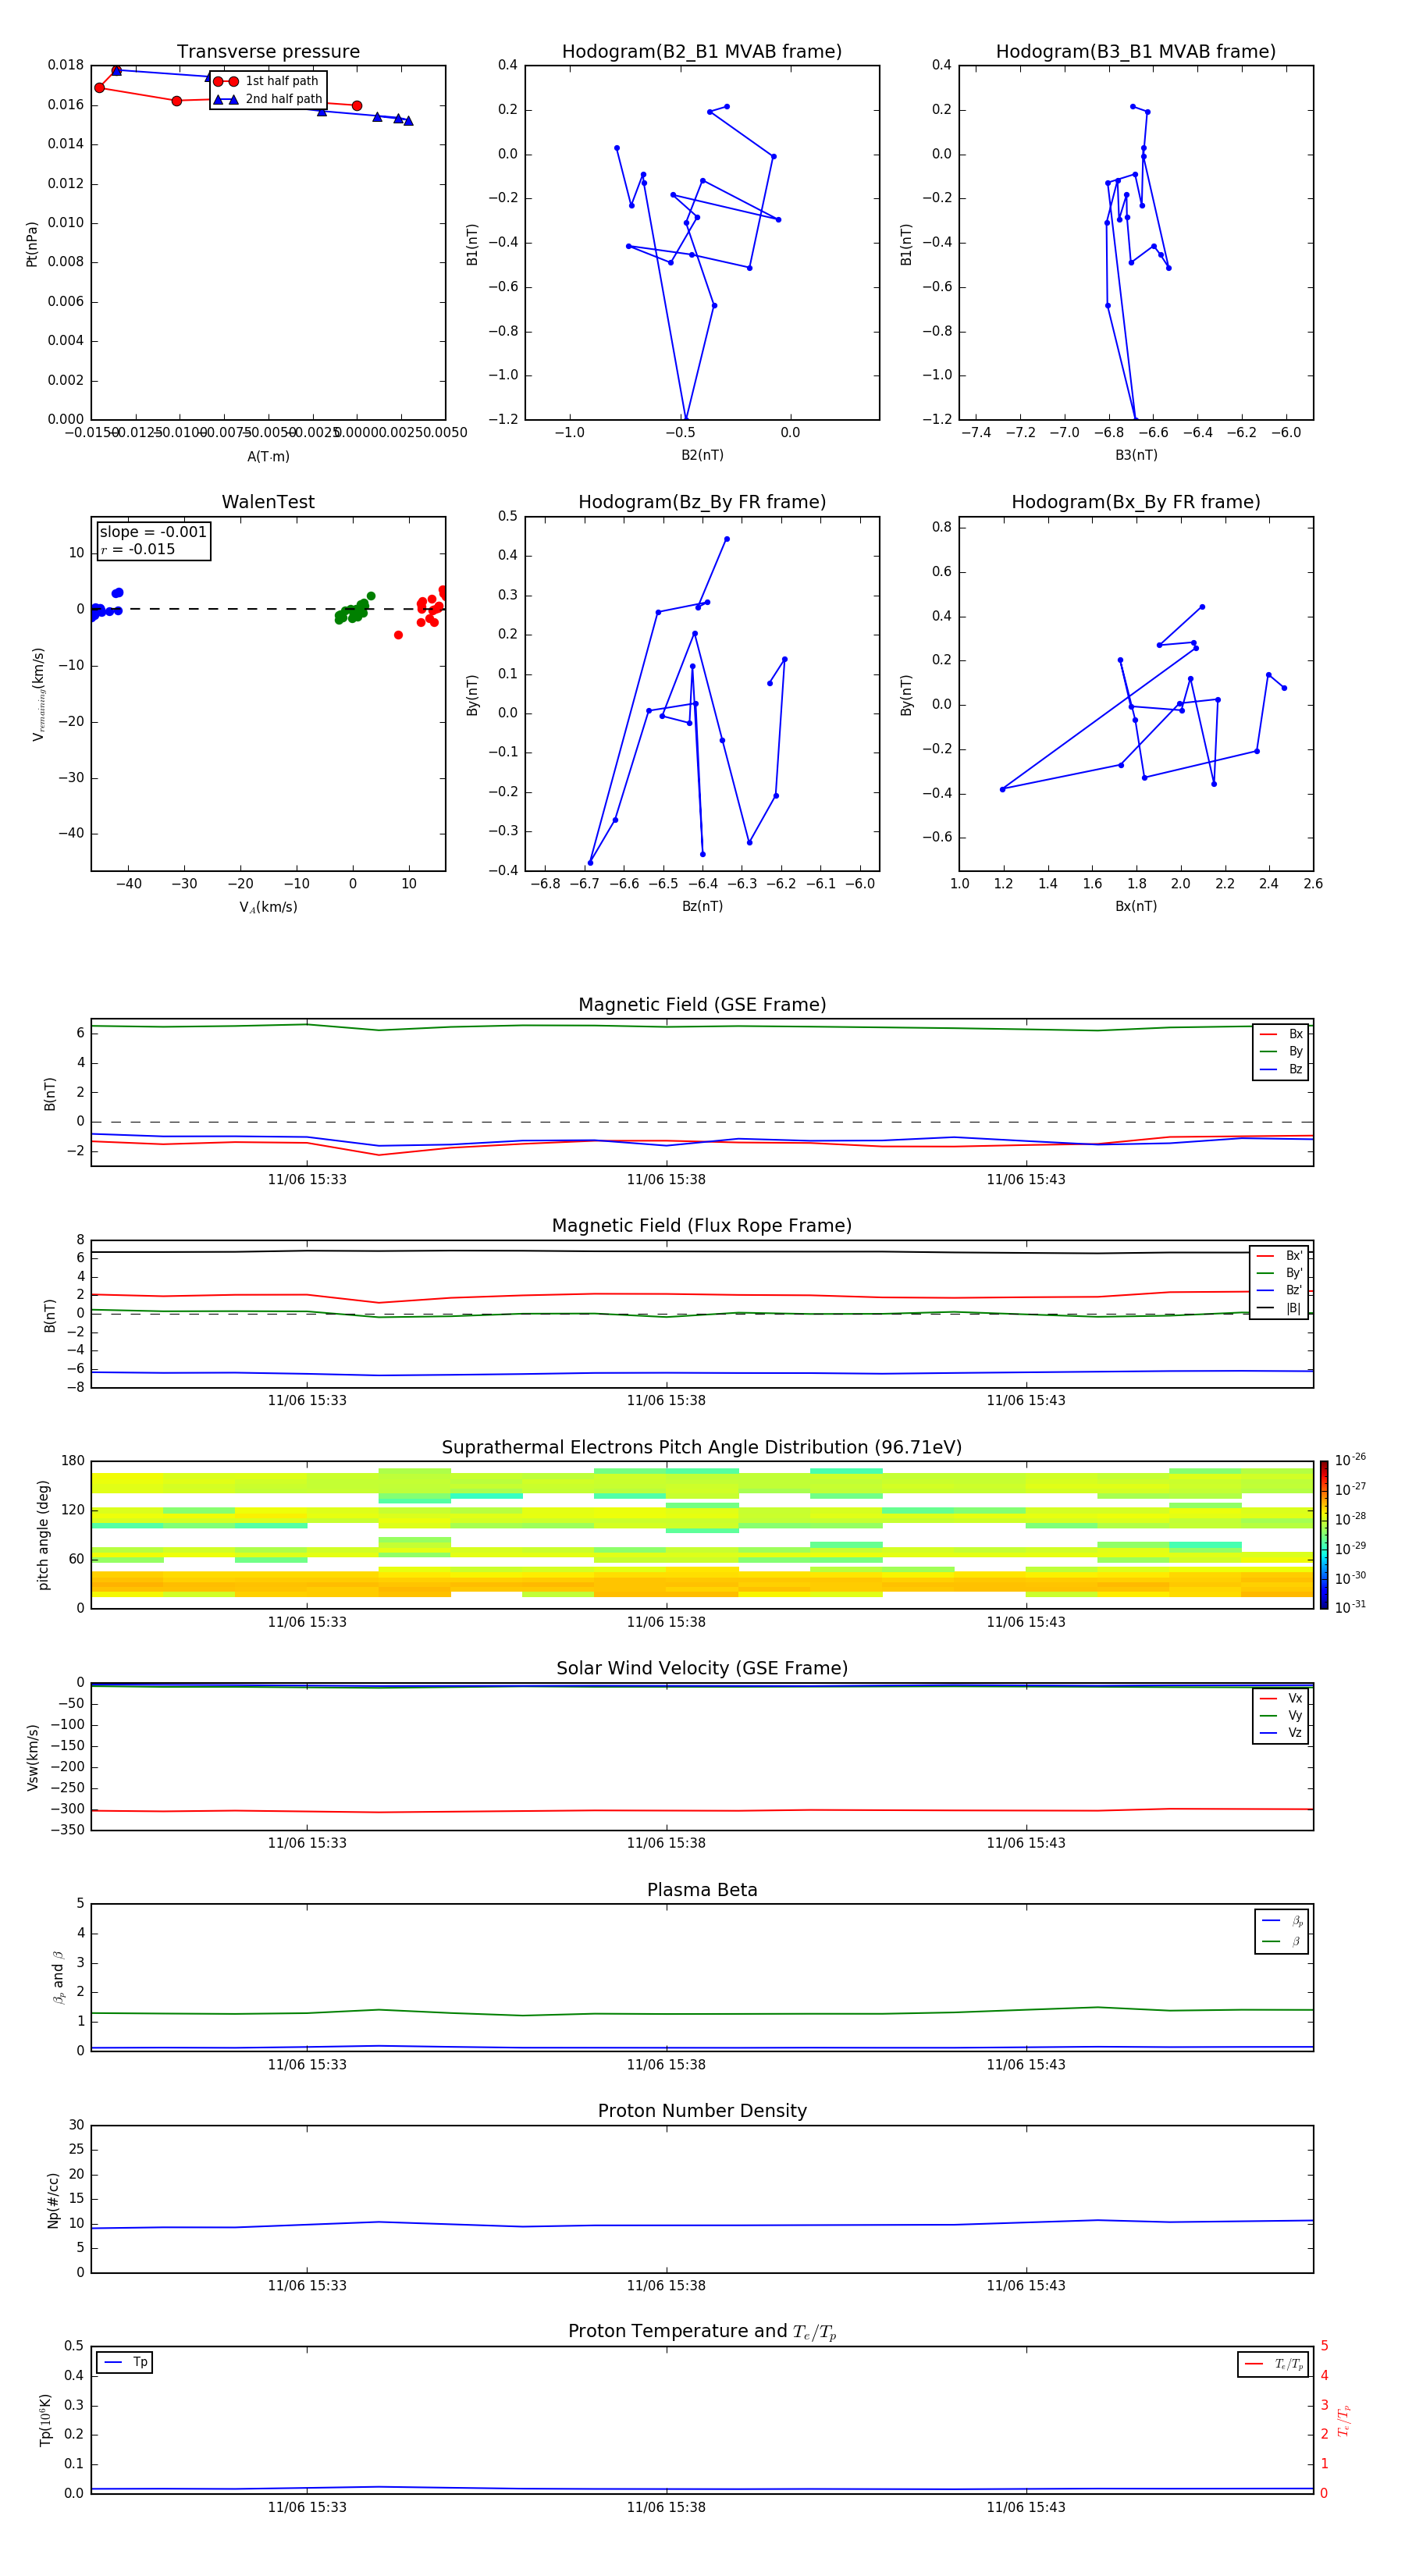The image size is (1405, 2576).
Task: Click the βp legend entry in Plasma Beta
Action: pyautogui.click(x=1282, y=1921)
